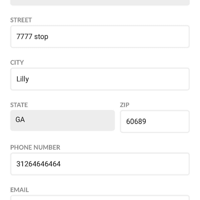Image resolution: width=200 pixels, height=200 pixels.
Task: Click the EMAIL field label
Action: (19, 190)
